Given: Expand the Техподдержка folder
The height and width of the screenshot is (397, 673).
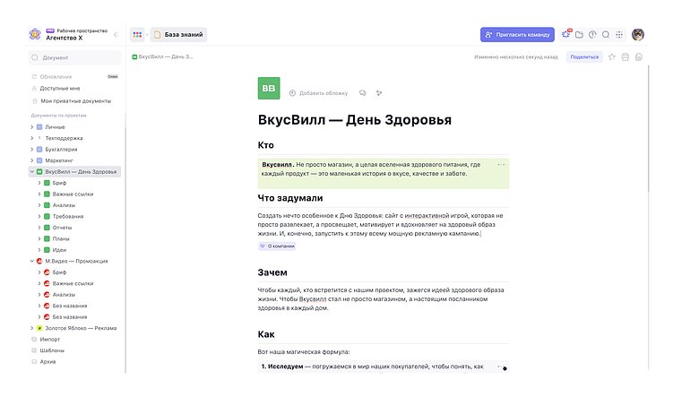Looking at the screenshot, I should coord(31,138).
